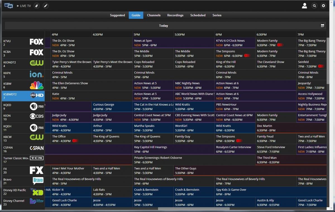The image size is (335, 212).
Task: Open the Family Guy listing
Action: click(194, 139)
